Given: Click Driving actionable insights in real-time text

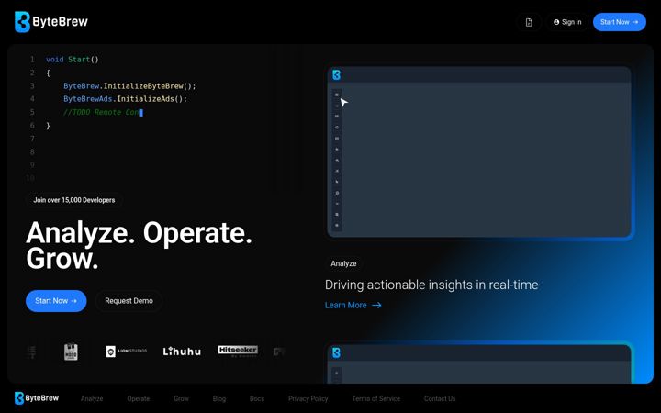Looking at the screenshot, I should tap(431, 285).
